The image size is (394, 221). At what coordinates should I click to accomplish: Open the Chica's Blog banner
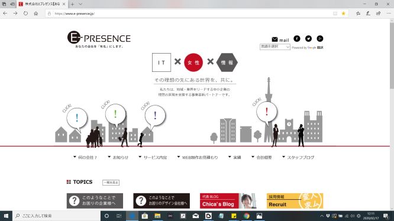coord(228,201)
